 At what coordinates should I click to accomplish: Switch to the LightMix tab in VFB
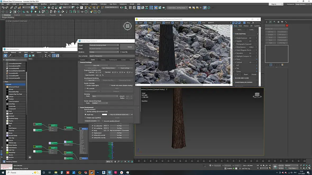[257, 26]
